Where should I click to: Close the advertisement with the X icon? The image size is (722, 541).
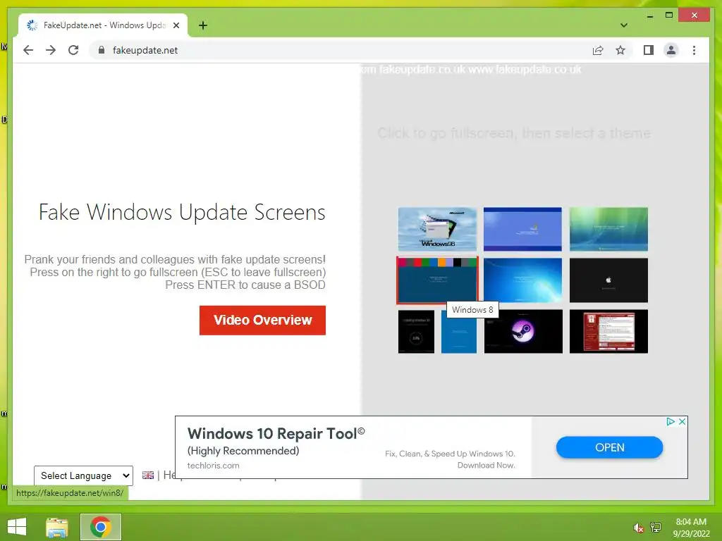point(682,421)
